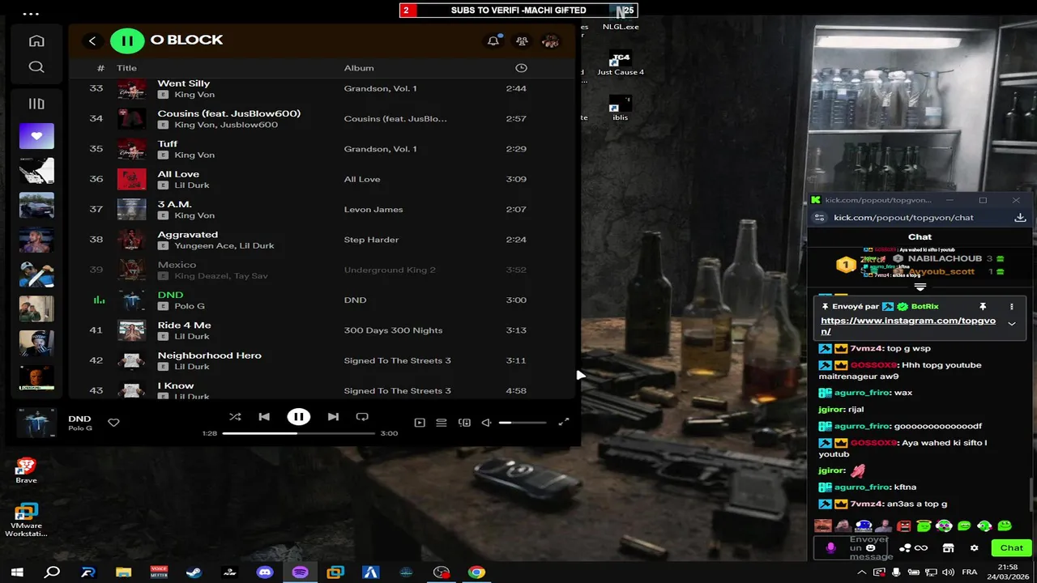The image size is (1037, 583).
Task: Open the pinned message three-dot menu
Action: [1011, 307]
